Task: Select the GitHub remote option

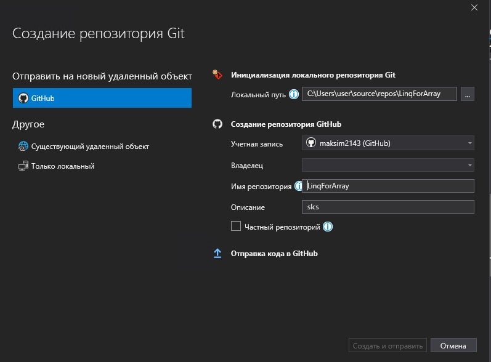Action: pyautogui.click(x=102, y=98)
